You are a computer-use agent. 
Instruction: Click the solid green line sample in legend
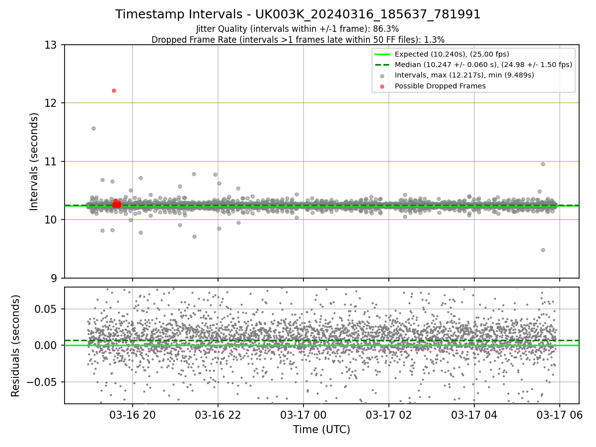click(x=382, y=55)
